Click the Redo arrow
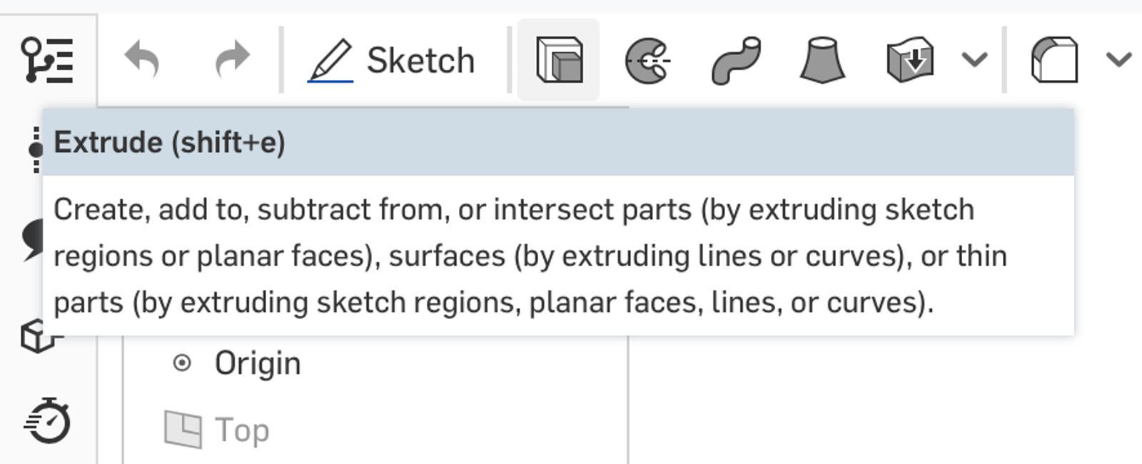The width and height of the screenshot is (1142, 464). tap(233, 59)
